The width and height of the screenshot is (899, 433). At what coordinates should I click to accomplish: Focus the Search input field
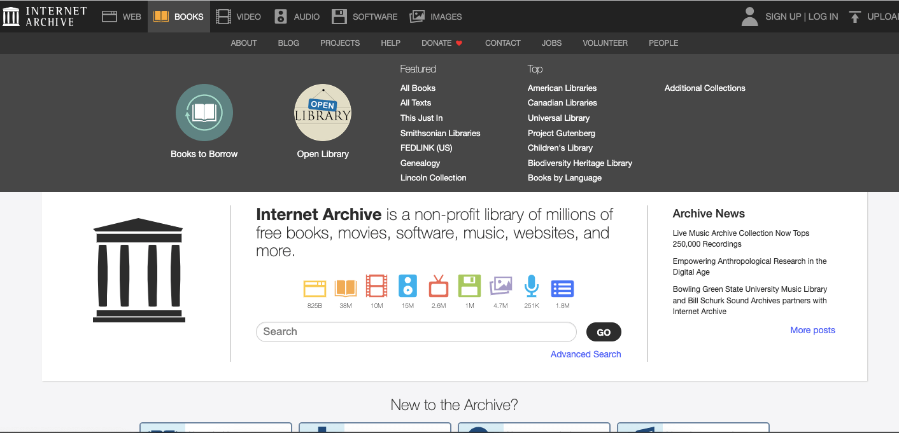click(x=416, y=332)
